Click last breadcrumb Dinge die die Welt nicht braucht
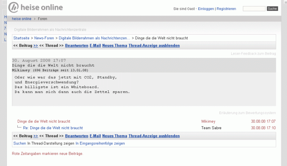287x166 pixels. pyautogui.click(x=161, y=38)
